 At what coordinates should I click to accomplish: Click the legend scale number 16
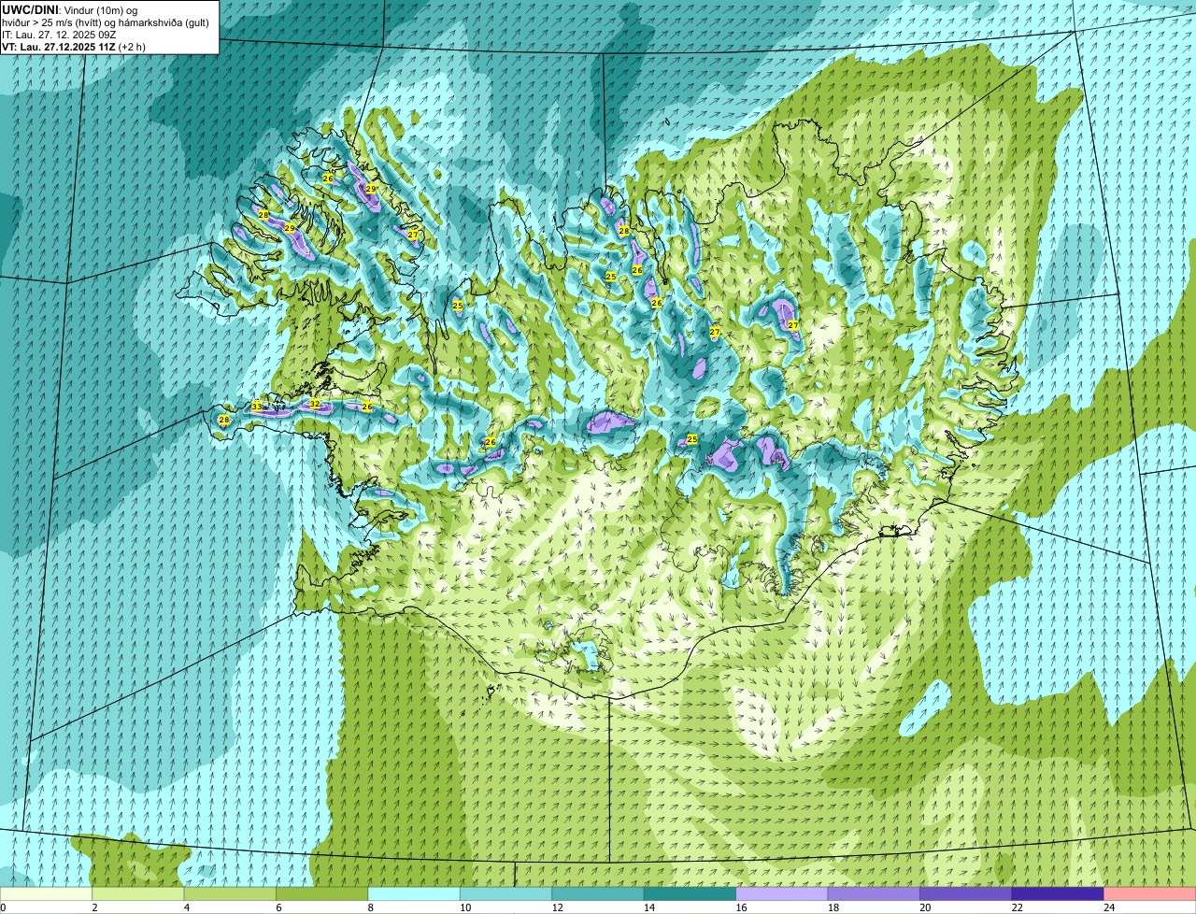pos(741,907)
